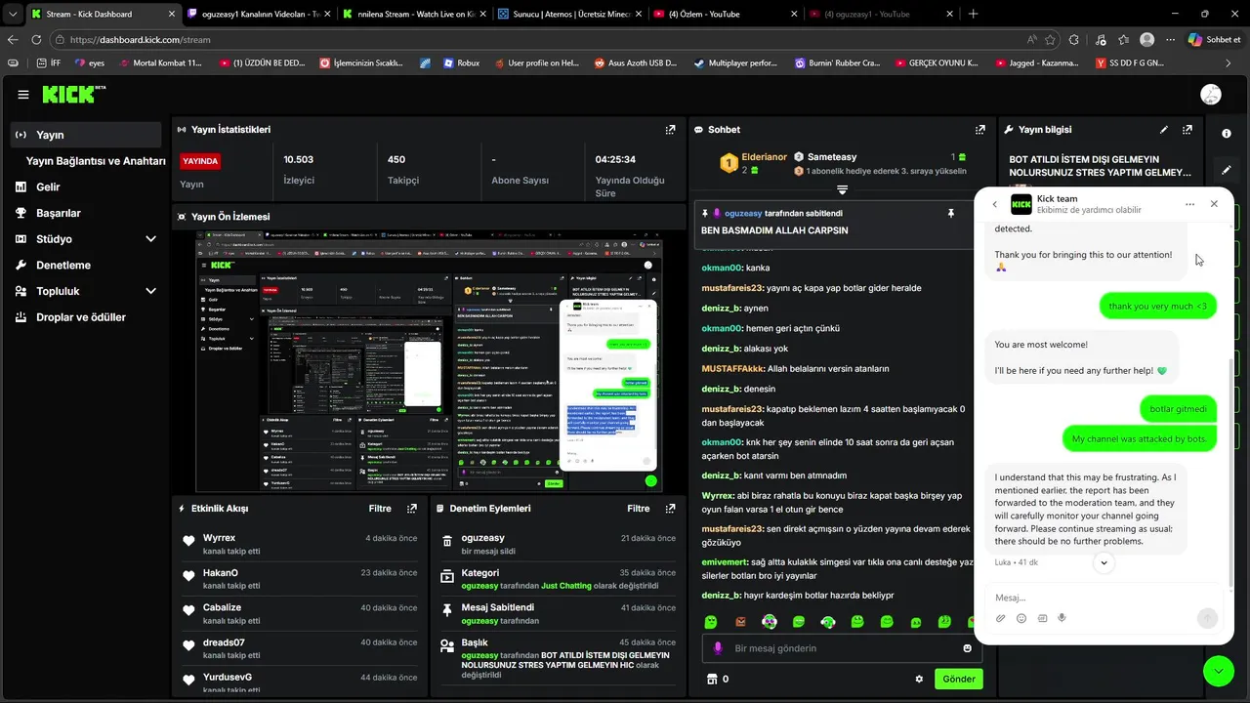
Task: Edit stream info with pencil in Yayın bilgisi header
Action: (x=1164, y=129)
